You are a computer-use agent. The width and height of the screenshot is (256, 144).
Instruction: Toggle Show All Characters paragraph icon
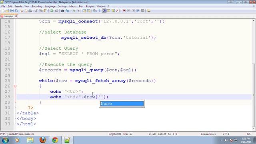click(100, 11)
